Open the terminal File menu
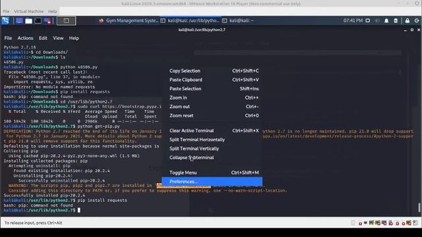This screenshot has width=422, height=237. tap(8, 38)
